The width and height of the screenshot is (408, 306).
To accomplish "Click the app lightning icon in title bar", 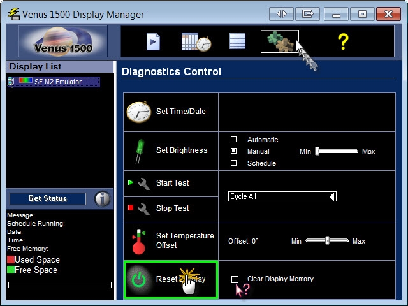I will point(13,14).
